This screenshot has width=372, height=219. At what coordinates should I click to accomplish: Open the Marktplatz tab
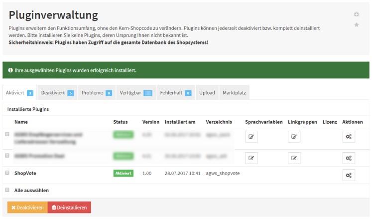[234, 93]
